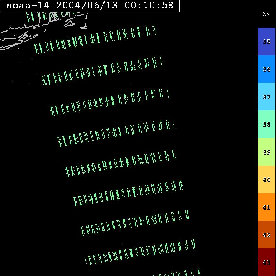Viewport: 276px width, 276px height.
Task: Select the lime green 39 color band
Action: click(x=267, y=152)
